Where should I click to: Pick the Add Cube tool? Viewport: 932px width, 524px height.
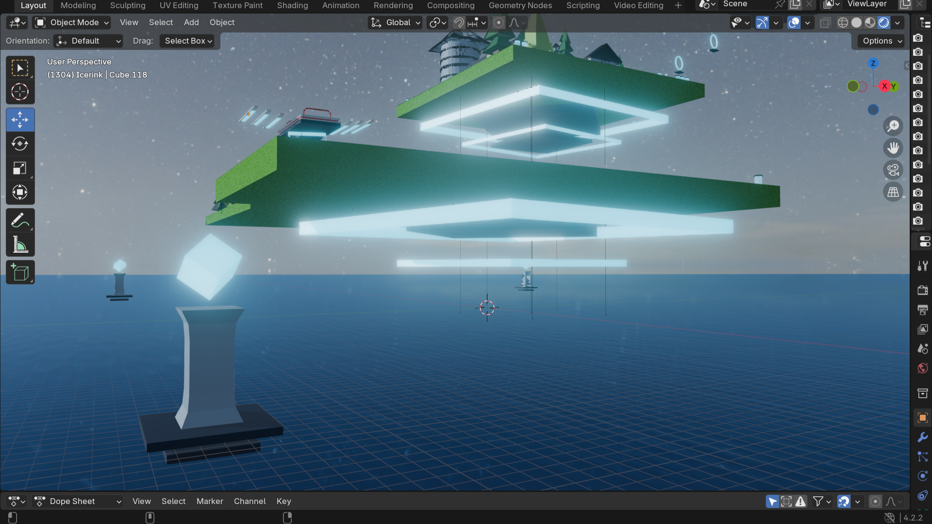[x=20, y=273]
